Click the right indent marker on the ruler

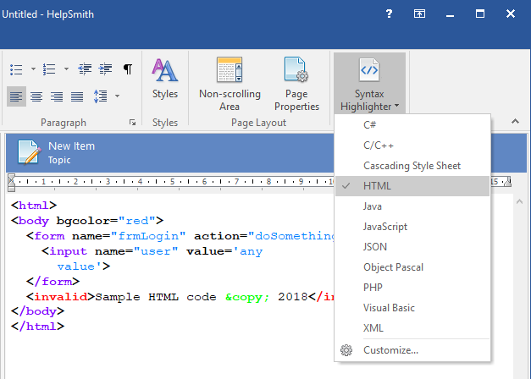(x=507, y=182)
